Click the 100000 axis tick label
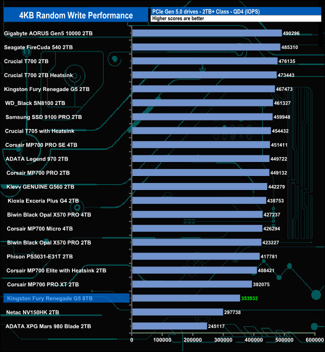The image size is (325, 352). (162, 340)
